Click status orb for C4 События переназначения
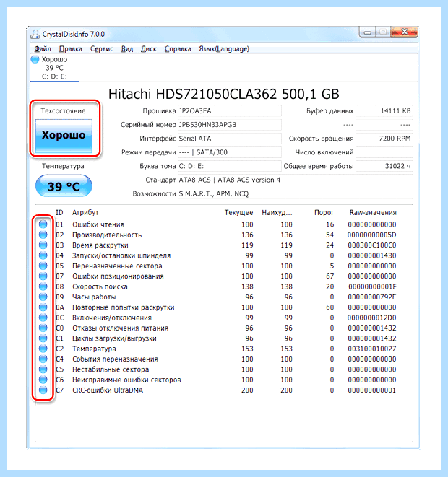The width and height of the screenshot is (448, 477). coord(43,359)
